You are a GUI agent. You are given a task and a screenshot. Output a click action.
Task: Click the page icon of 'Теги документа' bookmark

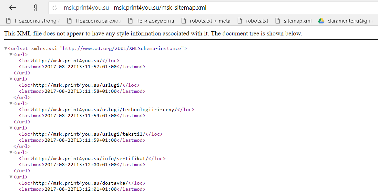point(130,21)
